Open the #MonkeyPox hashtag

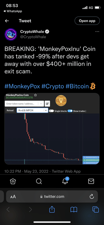tap(22, 87)
